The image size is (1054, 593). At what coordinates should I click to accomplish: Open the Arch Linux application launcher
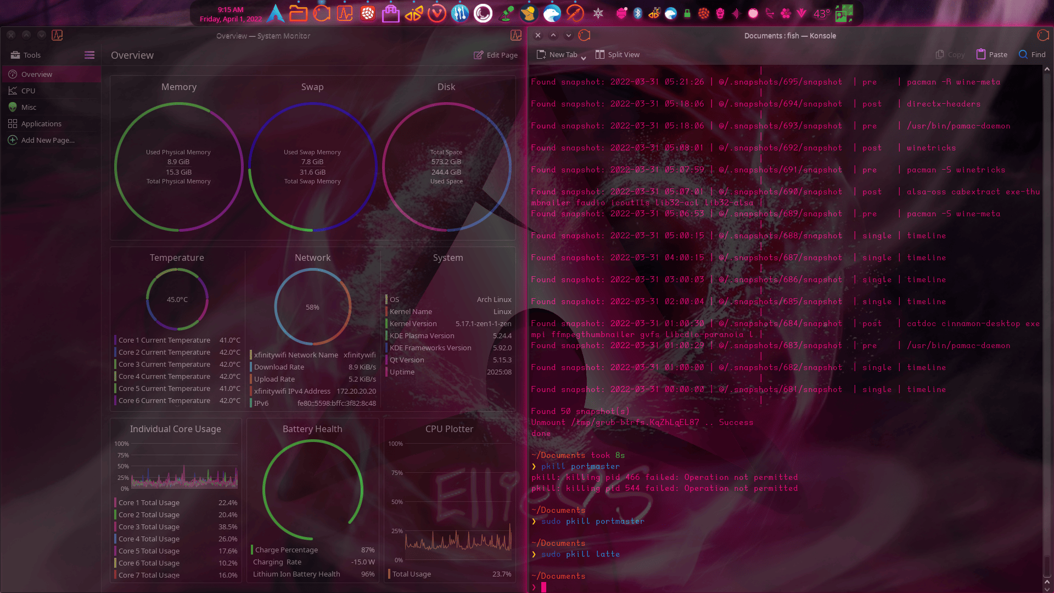click(x=276, y=13)
